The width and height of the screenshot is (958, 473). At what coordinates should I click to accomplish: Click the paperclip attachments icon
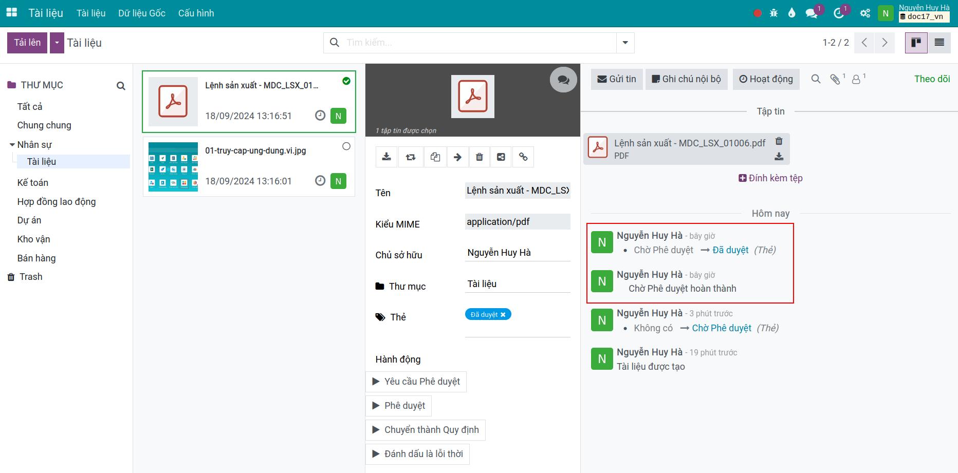pyautogui.click(x=835, y=79)
